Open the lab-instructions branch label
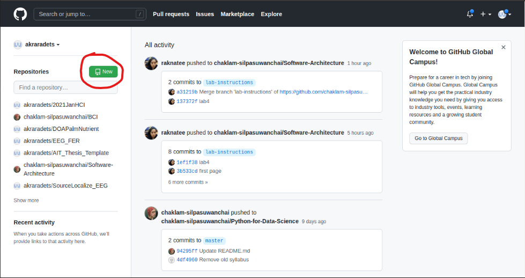This screenshot has width=525, height=278. (x=229, y=83)
